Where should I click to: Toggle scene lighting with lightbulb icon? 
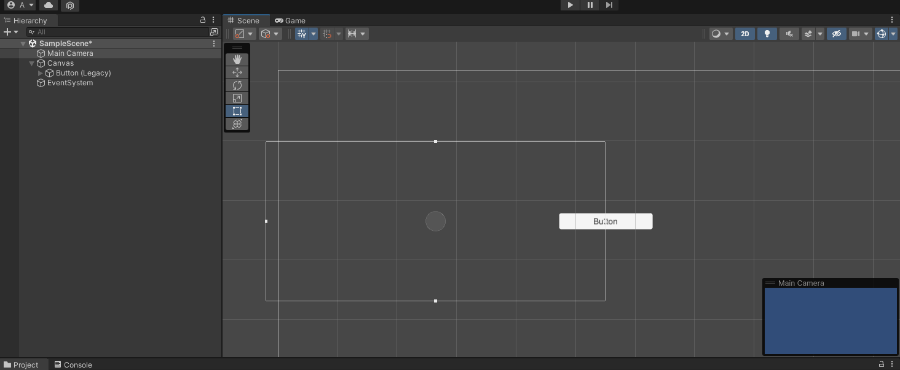767,34
